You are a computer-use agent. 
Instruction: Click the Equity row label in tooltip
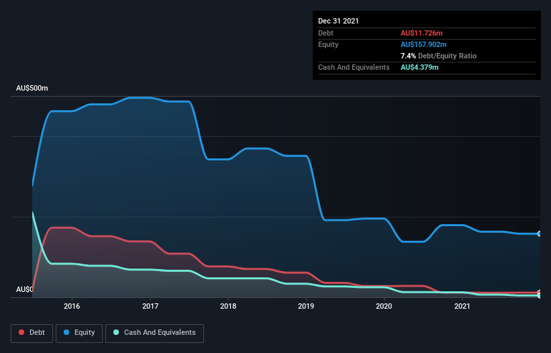click(328, 44)
